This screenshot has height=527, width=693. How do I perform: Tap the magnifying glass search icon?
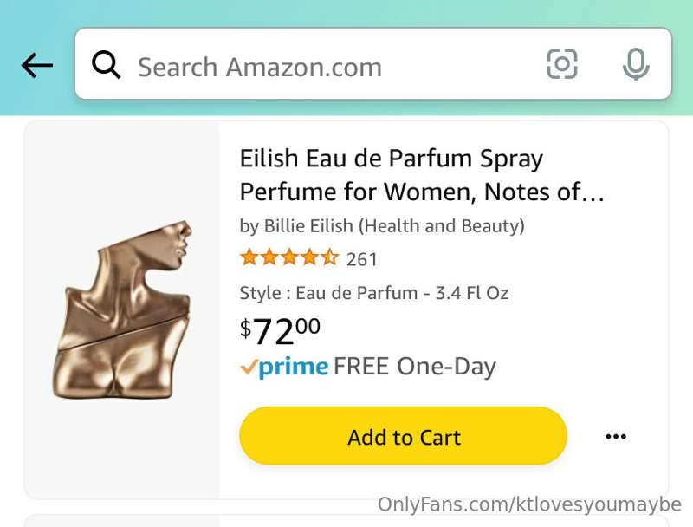tap(106, 65)
